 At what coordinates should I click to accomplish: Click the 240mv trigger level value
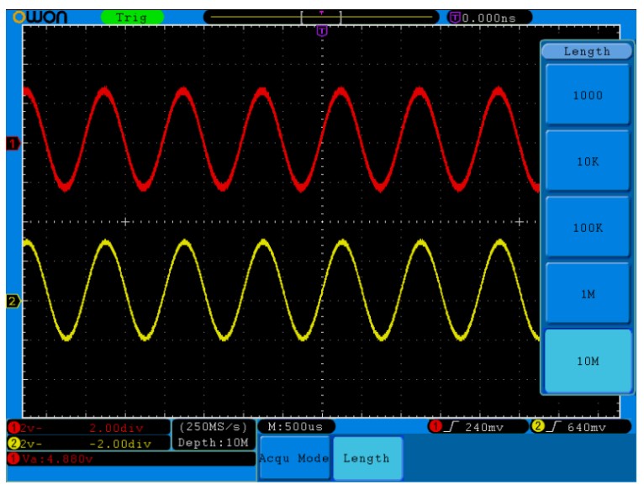coord(484,428)
